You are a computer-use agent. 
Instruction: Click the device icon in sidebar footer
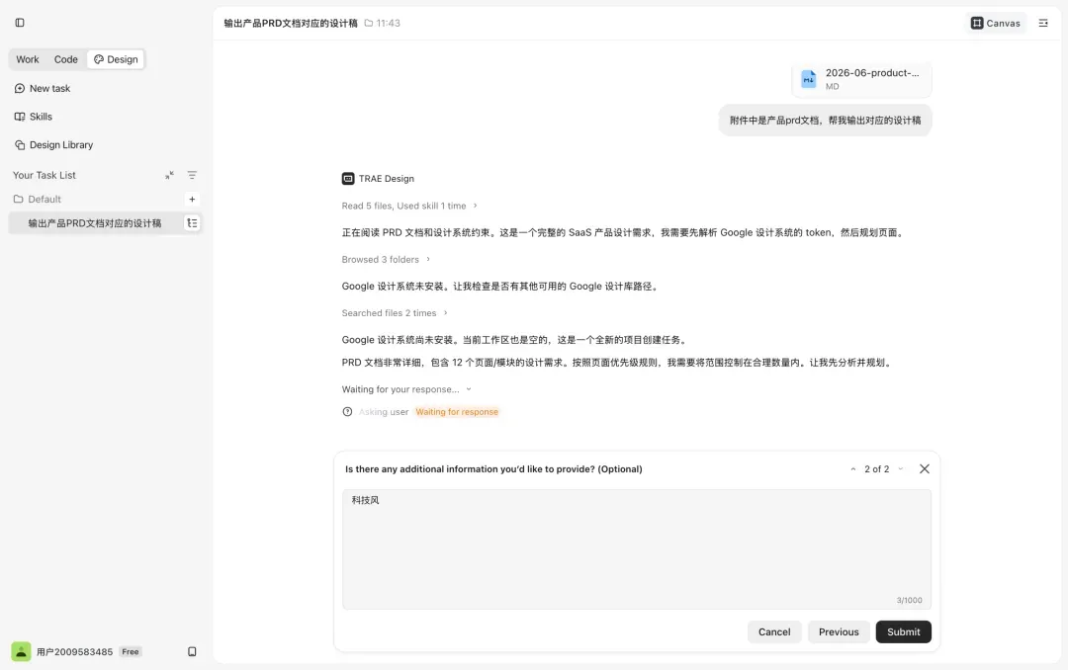click(192, 651)
